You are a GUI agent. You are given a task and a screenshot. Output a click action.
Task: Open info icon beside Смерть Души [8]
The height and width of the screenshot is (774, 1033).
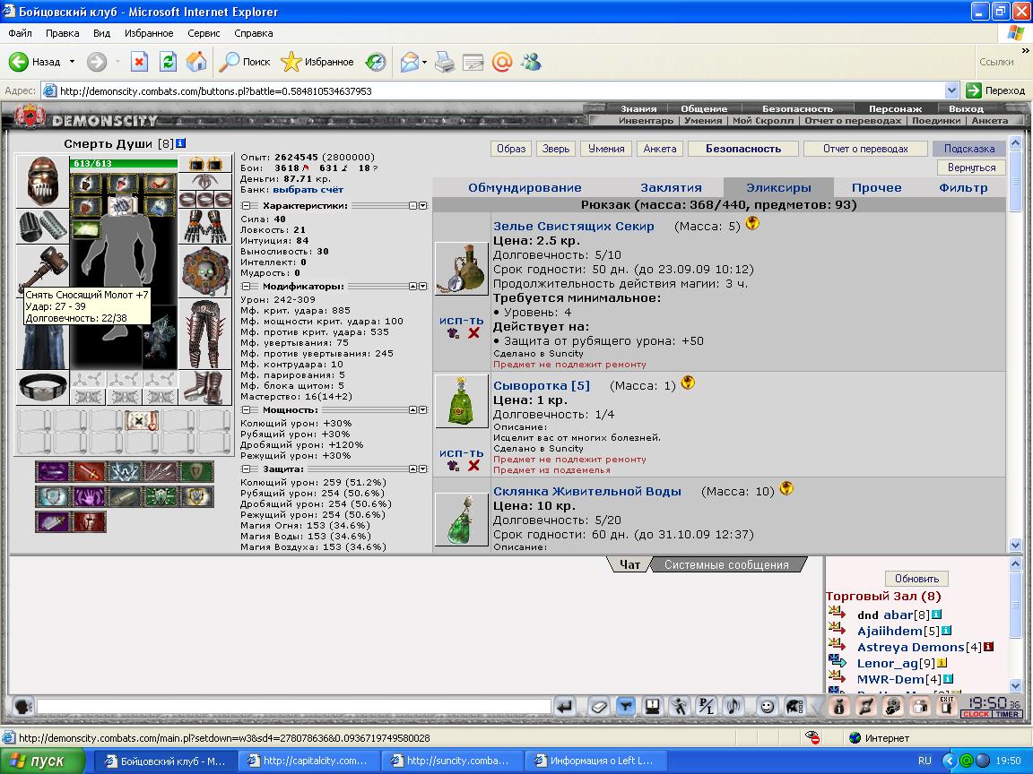[x=180, y=142]
